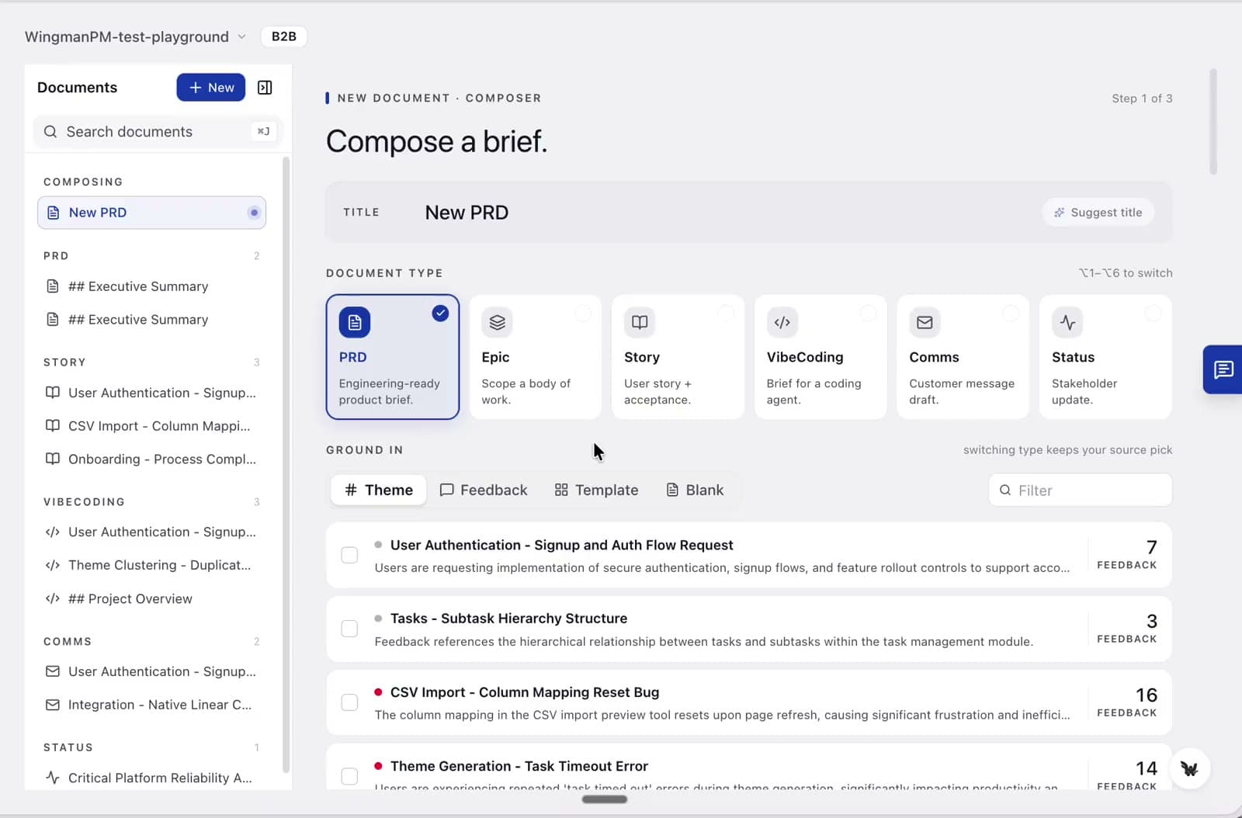Open first ## Executive Summary PRD document
This screenshot has height=818, width=1242.
pos(152,286)
